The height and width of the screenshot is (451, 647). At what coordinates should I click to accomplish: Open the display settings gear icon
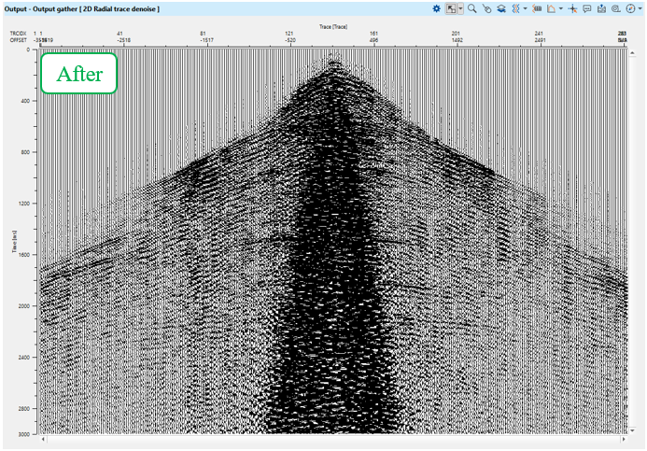pyautogui.click(x=437, y=8)
